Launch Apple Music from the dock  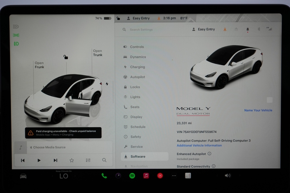[146, 176]
